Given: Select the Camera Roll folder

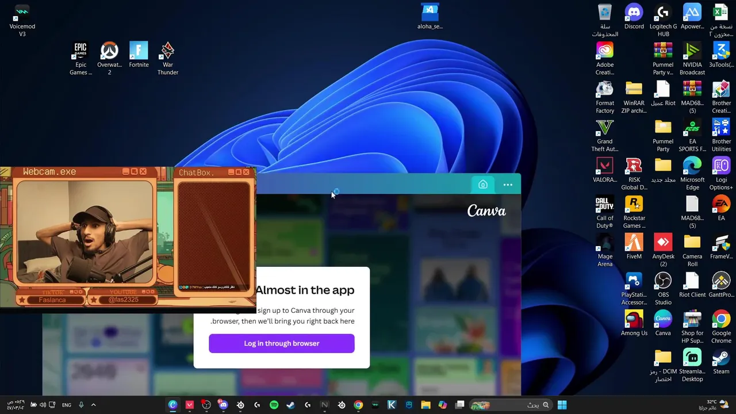Looking at the screenshot, I should pyautogui.click(x=692, y=251).
